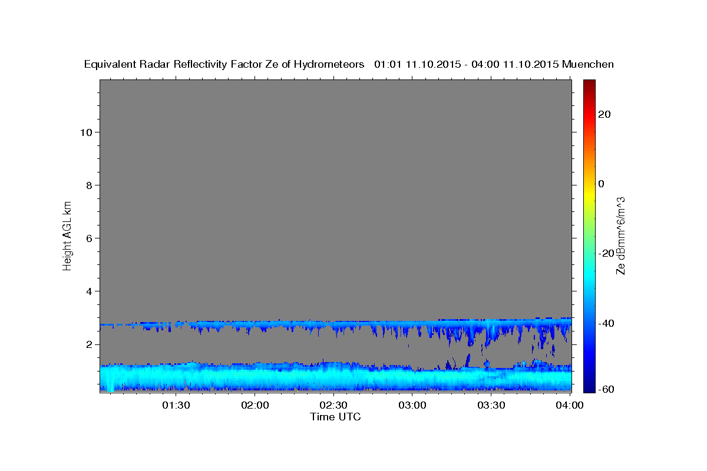Click the height tick label 8
The image size is (707, 471).
[90, 185]
